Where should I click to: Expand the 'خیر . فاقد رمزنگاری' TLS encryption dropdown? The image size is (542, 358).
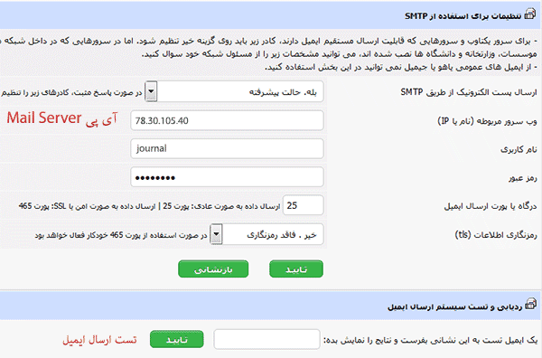pos(267,234)
